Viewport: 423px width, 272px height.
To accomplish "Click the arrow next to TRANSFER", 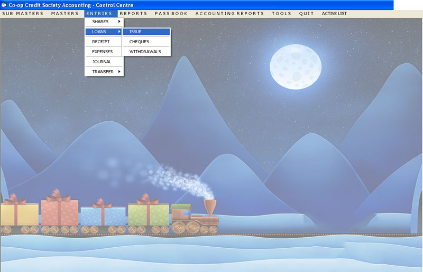I will pyautogui.click(x=119, y=72).
